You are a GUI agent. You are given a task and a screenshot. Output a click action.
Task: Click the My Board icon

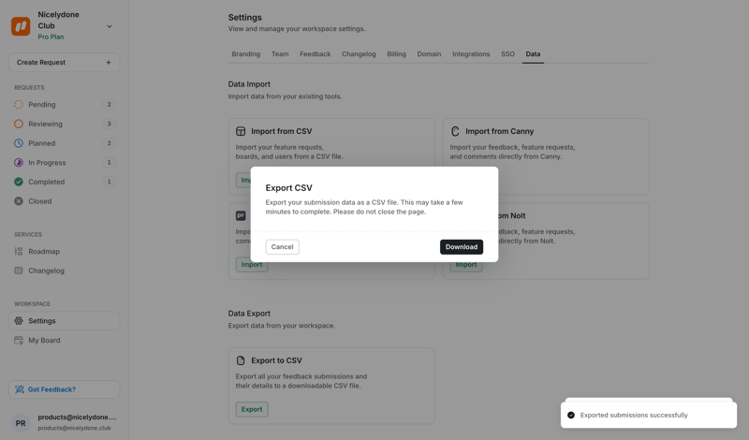point(19,340)
